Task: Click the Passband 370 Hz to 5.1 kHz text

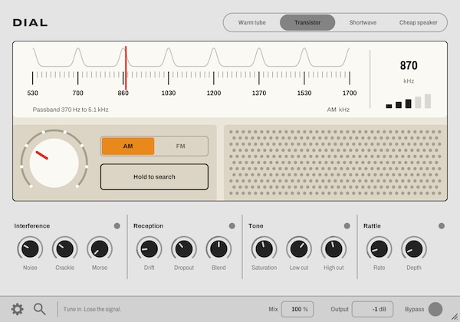Action: point(71,110)
